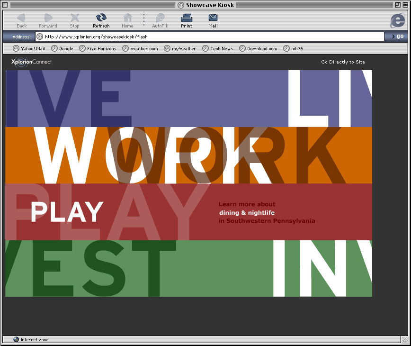Open the Download.com favorite
This screenshot has height=346, width=411.
(x=259, y=48)
